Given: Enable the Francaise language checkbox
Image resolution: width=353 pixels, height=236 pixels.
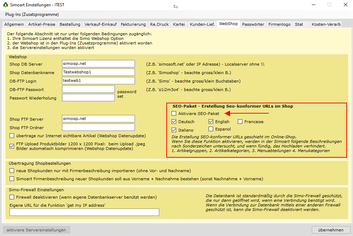Looking at the screenshot, I should point(240,122).
